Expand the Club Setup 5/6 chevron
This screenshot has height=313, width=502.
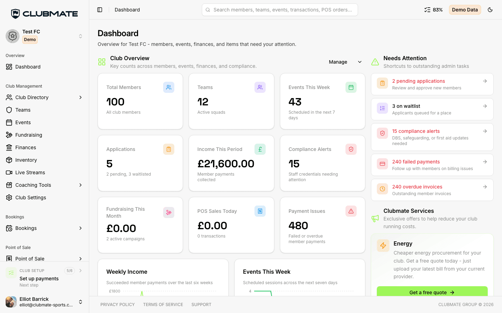click(x=81, y=271)
